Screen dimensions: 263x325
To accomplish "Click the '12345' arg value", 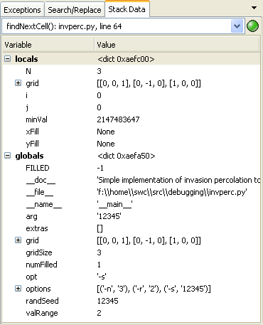I will pyautogui.click(x=109, y=216).
